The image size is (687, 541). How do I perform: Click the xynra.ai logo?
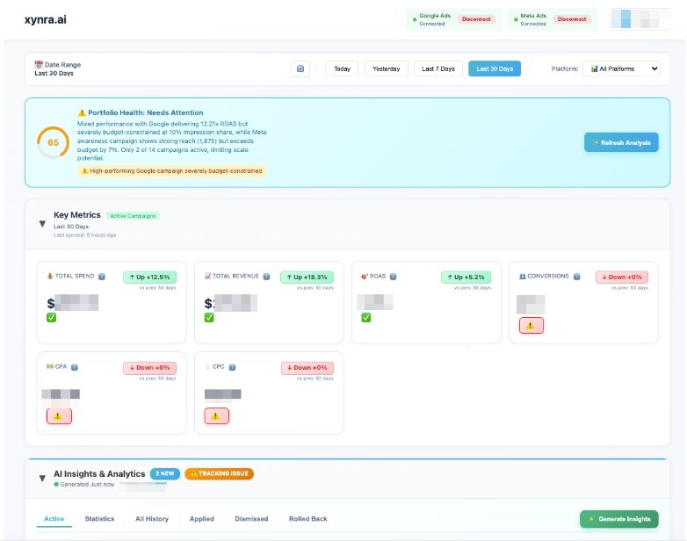click(46, 19)
